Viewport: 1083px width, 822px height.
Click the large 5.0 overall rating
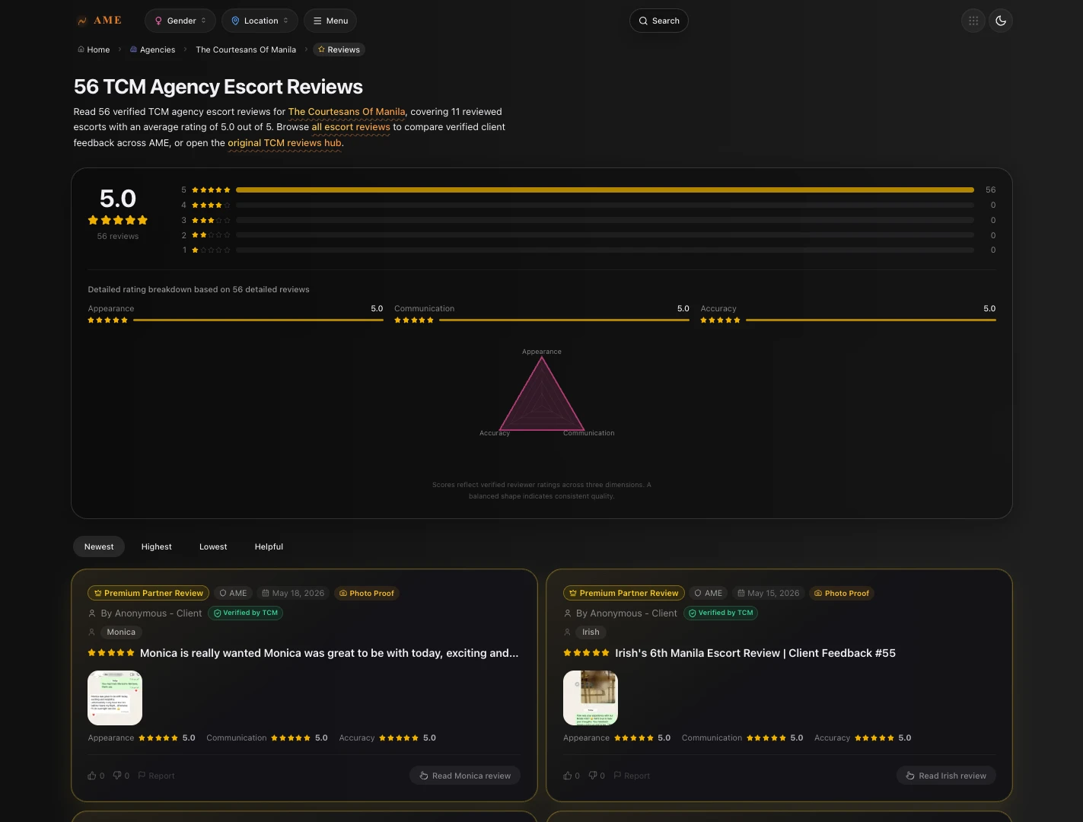[x=118, y=199]
